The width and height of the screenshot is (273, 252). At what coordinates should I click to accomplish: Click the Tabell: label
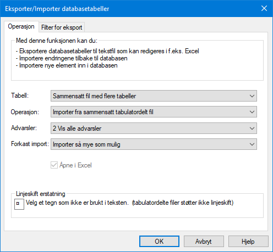(20, 96)
